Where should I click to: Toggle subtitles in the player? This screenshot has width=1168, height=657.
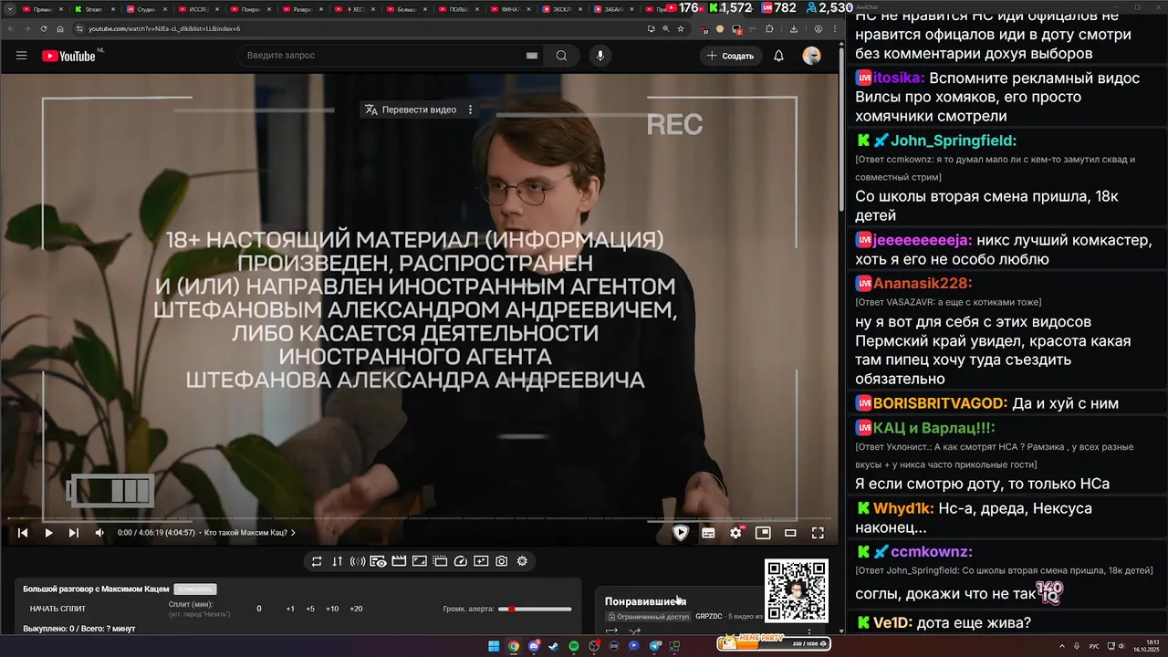708,533
